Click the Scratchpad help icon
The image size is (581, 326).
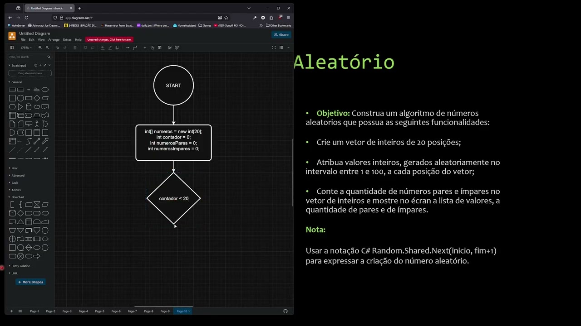[36, 65]
